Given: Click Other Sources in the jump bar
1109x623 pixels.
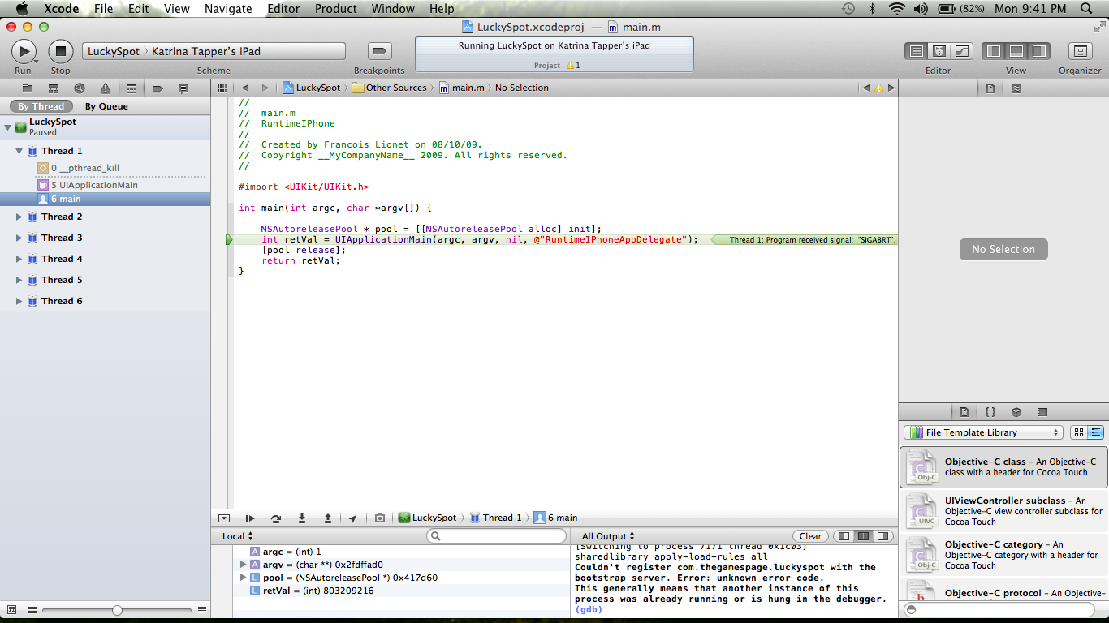Looking at the screenshot, I should tap(389, 88).
